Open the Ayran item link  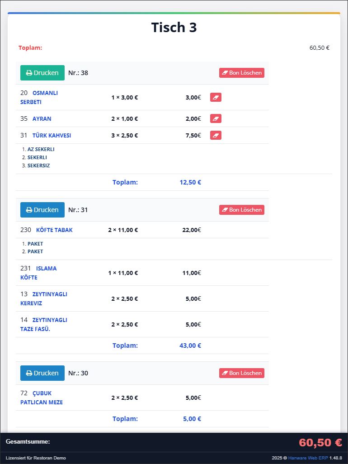click(42, 119)
